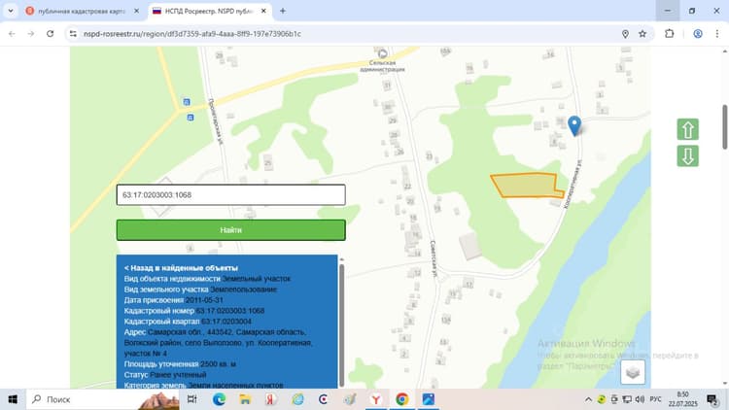
Task: Click the info panel scrollbar
Action: [x=342, y=324]
